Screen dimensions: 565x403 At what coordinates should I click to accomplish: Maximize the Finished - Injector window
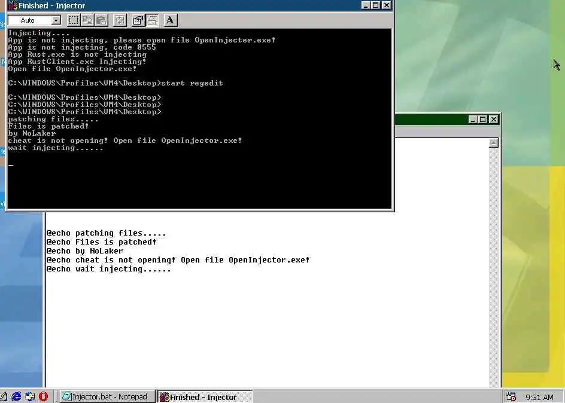coord(375,5)
